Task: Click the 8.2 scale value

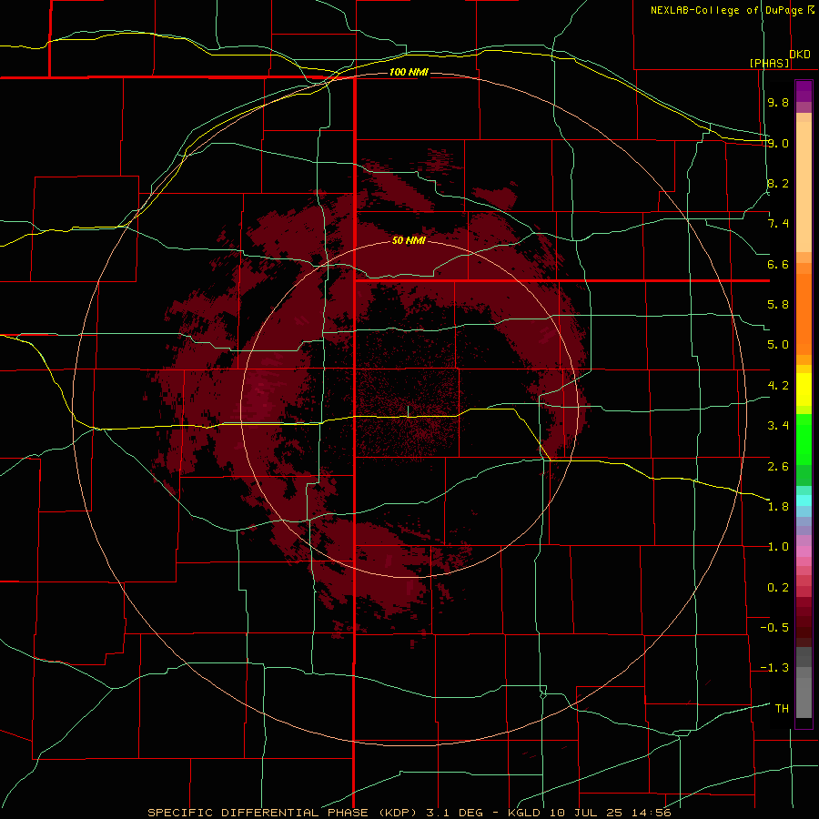Action: pyautogui.click(x=778, y=183)
